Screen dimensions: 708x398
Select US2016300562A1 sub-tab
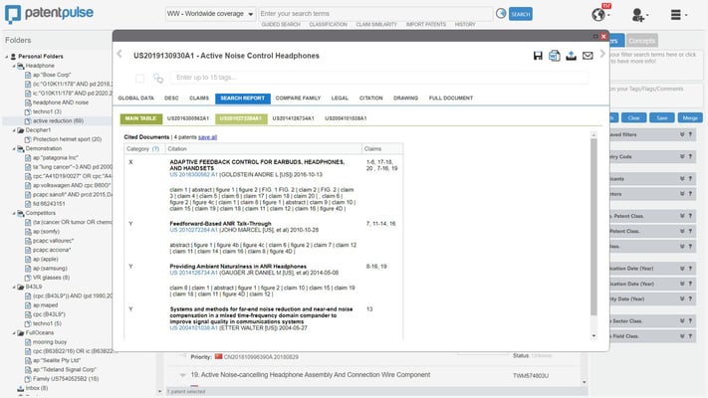point(188,118)
